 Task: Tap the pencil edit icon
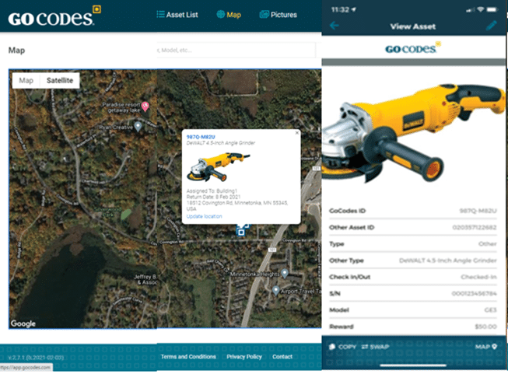[491, 26]
